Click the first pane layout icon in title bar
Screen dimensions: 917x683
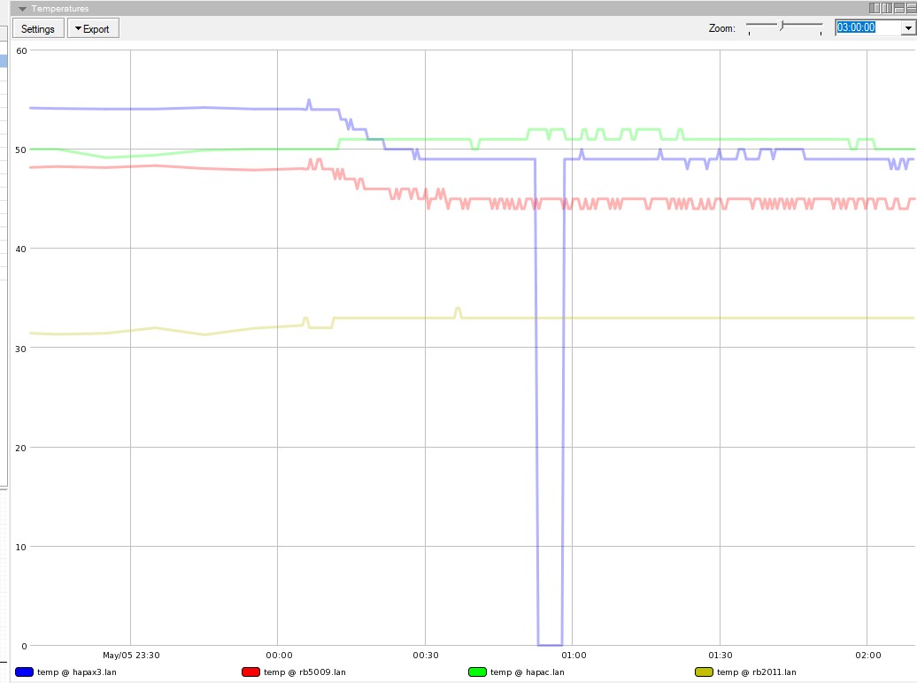click(x=875, y=8)
